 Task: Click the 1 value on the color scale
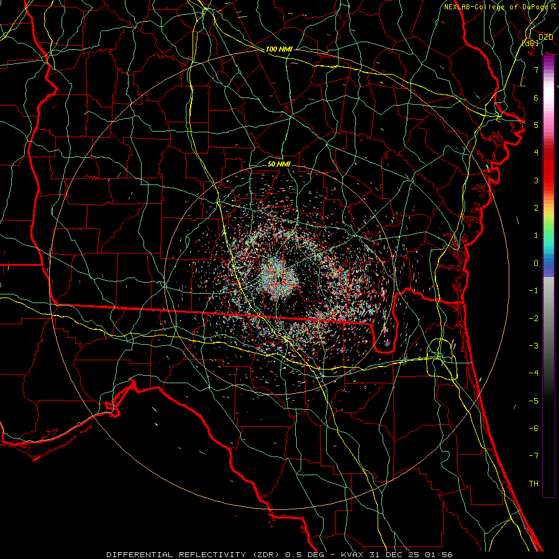point(536,235)
